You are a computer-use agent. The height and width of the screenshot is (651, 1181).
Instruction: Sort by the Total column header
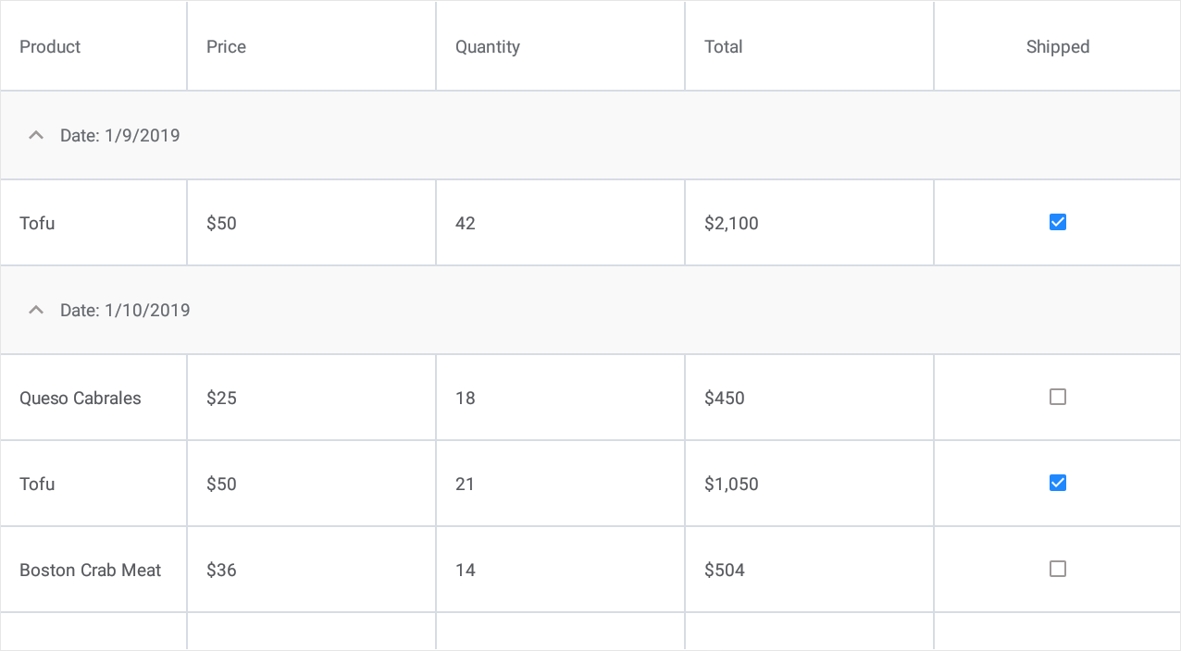[x=810, y=46]
